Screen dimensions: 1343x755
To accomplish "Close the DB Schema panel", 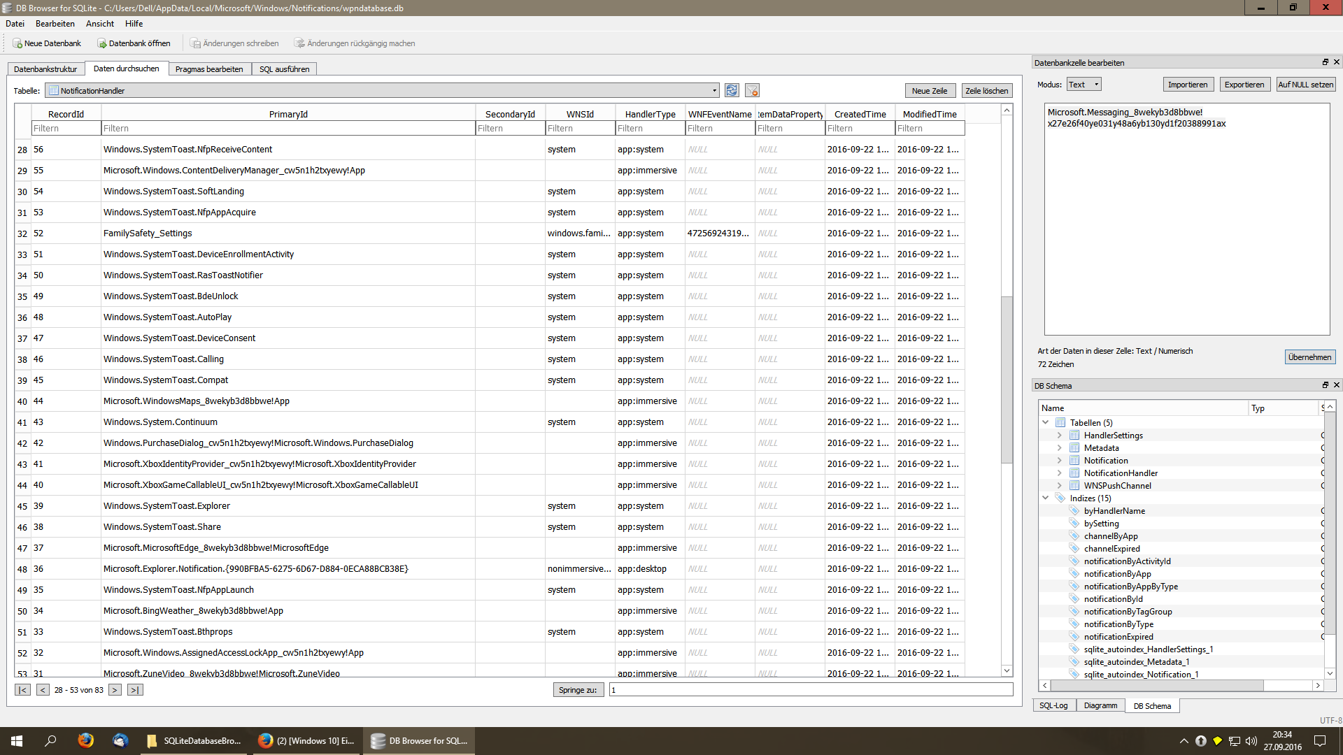I will tap(1337, 385).
